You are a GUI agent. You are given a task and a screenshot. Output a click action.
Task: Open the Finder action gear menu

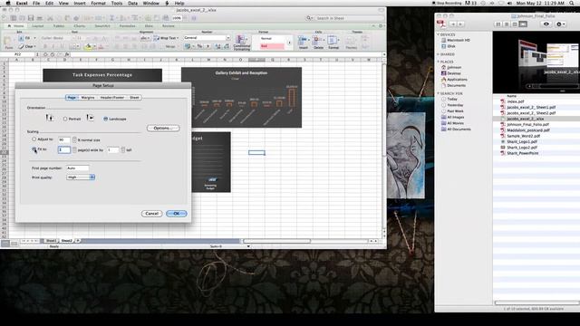point(560,24)
